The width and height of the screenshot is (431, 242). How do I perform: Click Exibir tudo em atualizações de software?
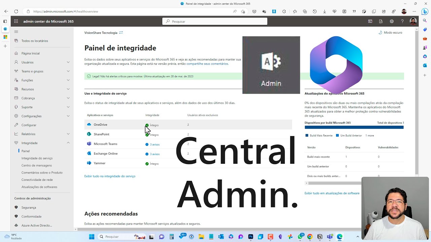point(332,193)
